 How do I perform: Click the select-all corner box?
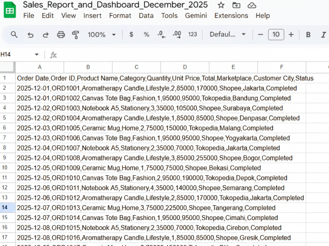[8, 67]
